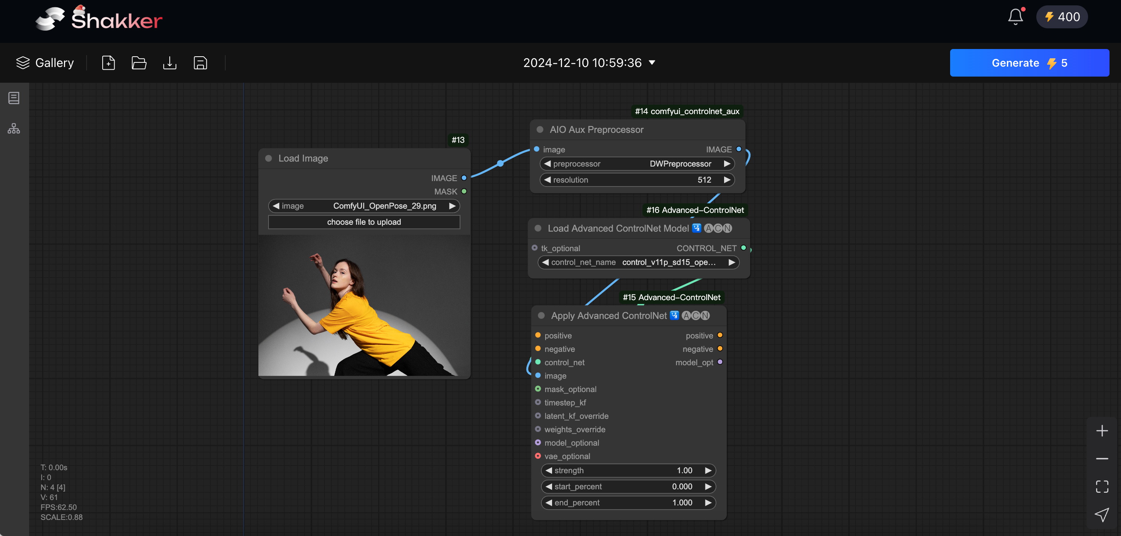Screen dimensions: 1121x536
Task: Zoom in on the canvas
Action: click(x=1102, y=430)
